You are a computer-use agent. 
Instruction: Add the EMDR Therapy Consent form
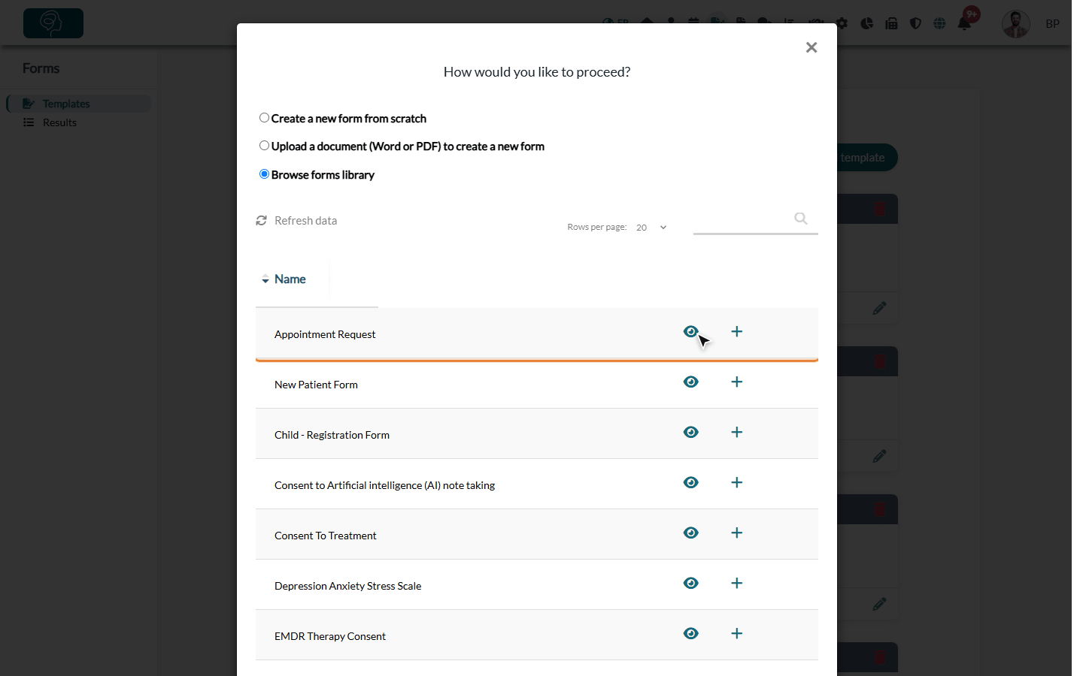point(737,633)
